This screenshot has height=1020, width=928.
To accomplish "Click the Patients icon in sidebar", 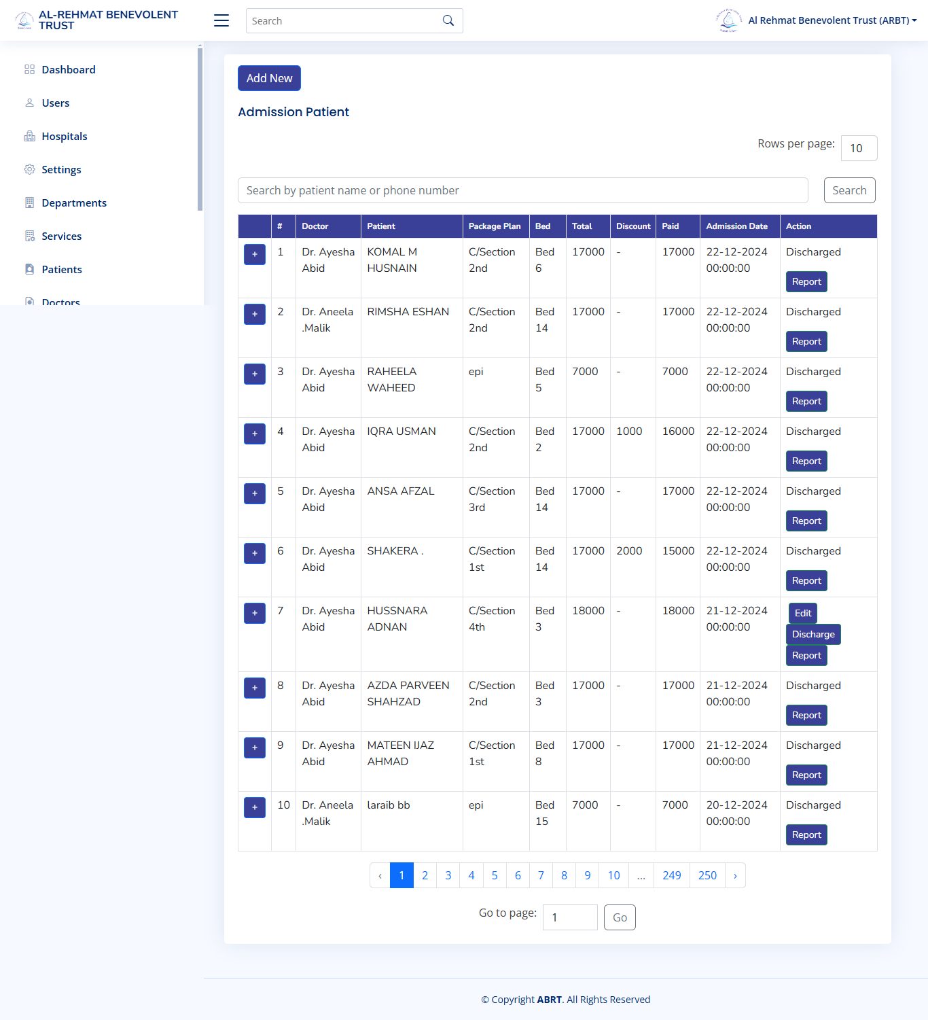I will coord(29,269).
